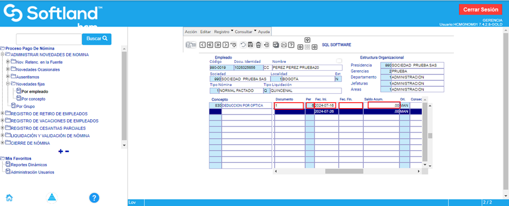
Task: Click the left tree panel vertical scrollbar
Action: (124, 96)
